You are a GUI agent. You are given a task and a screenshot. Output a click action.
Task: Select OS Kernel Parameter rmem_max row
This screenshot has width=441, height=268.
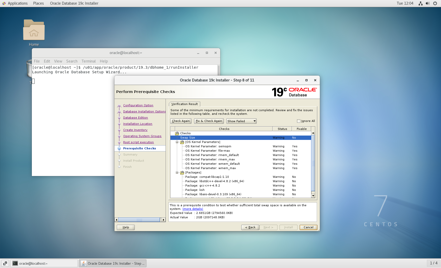(x=241, y=159)
